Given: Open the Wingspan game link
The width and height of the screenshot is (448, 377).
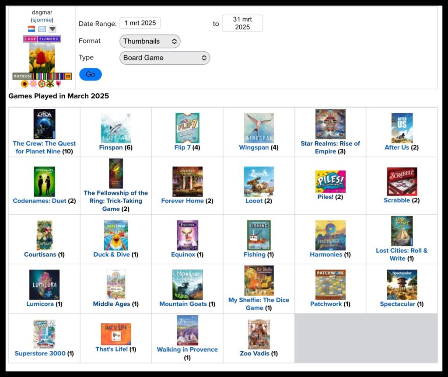Looking at the screenshot, I should point(254,147).
